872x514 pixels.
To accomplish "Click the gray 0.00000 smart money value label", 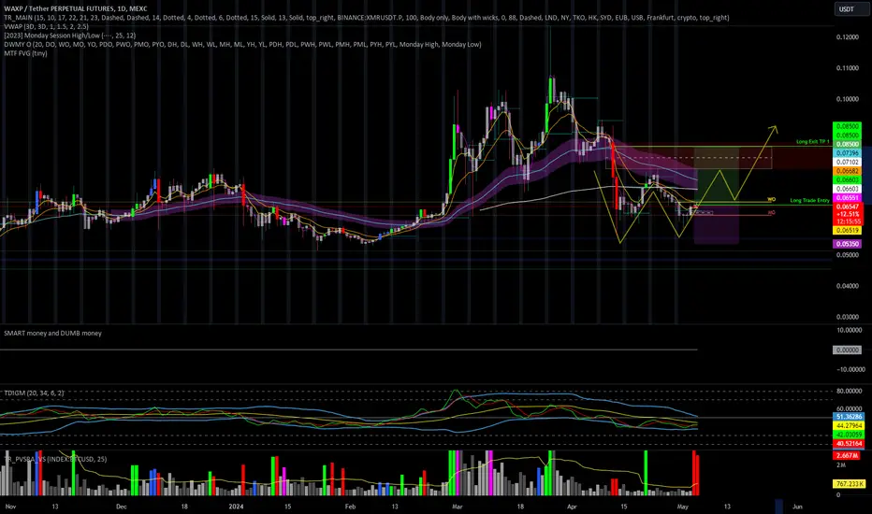I will 847,350.
